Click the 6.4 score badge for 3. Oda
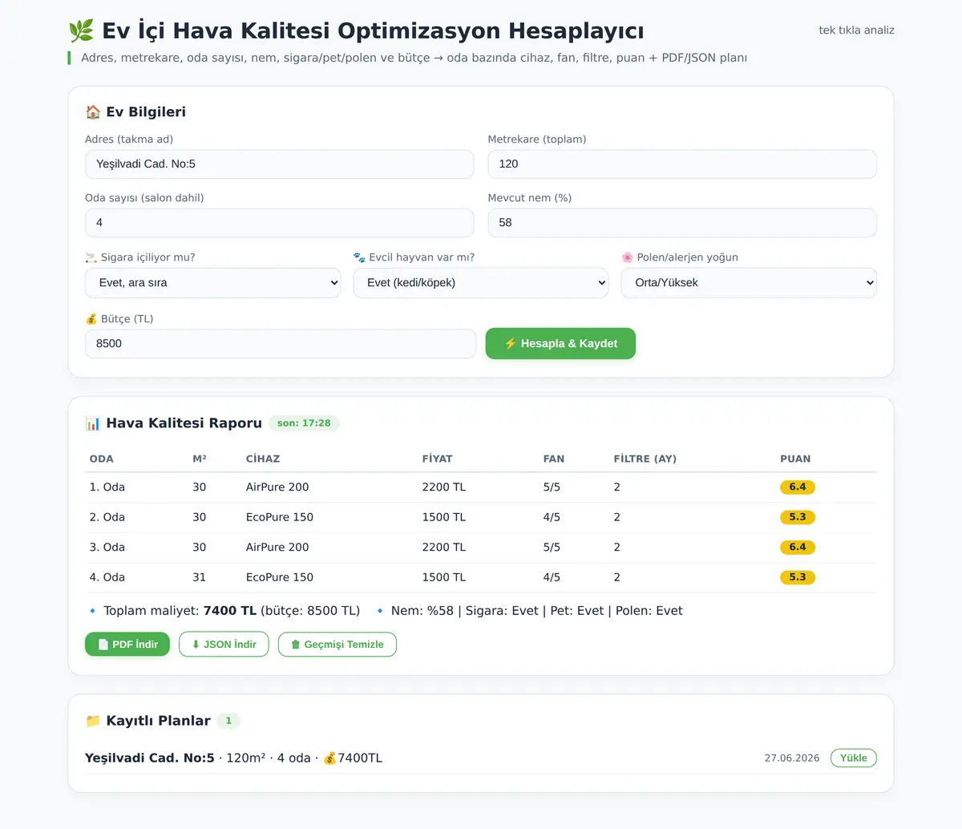This screenshot has height=829, width=962. pos(798,548)
